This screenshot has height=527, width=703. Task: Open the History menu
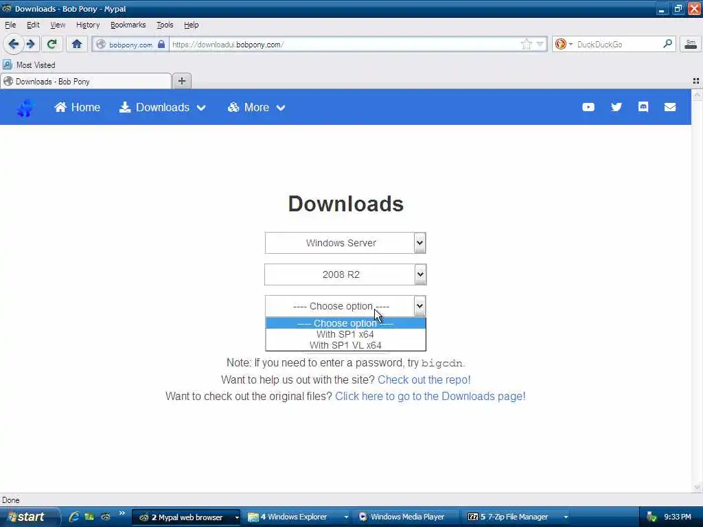coord(88,25)
